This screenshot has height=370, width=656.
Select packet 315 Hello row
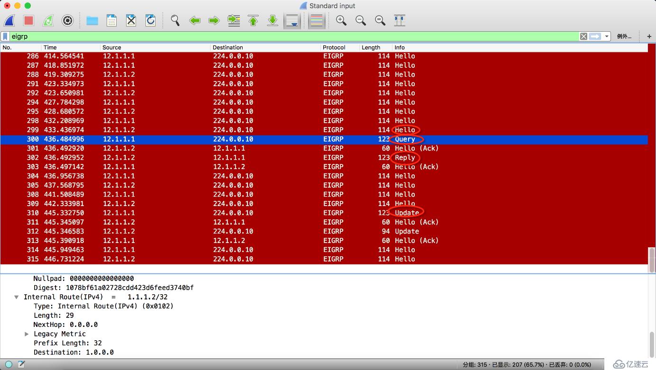324,259
